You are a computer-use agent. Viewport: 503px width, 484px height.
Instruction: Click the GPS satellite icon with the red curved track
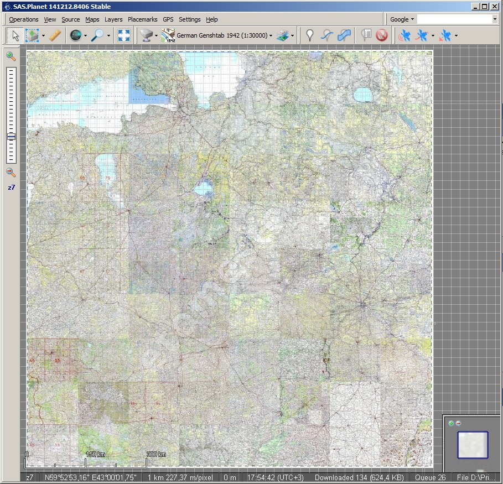click(422, 35)
